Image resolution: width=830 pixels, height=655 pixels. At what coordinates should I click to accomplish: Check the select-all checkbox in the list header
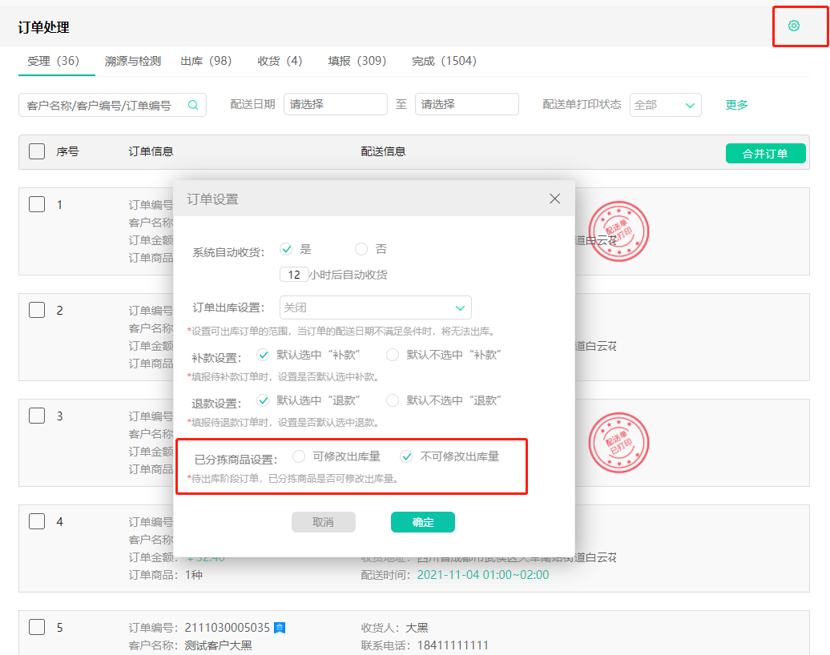click(x=36, y=151)
